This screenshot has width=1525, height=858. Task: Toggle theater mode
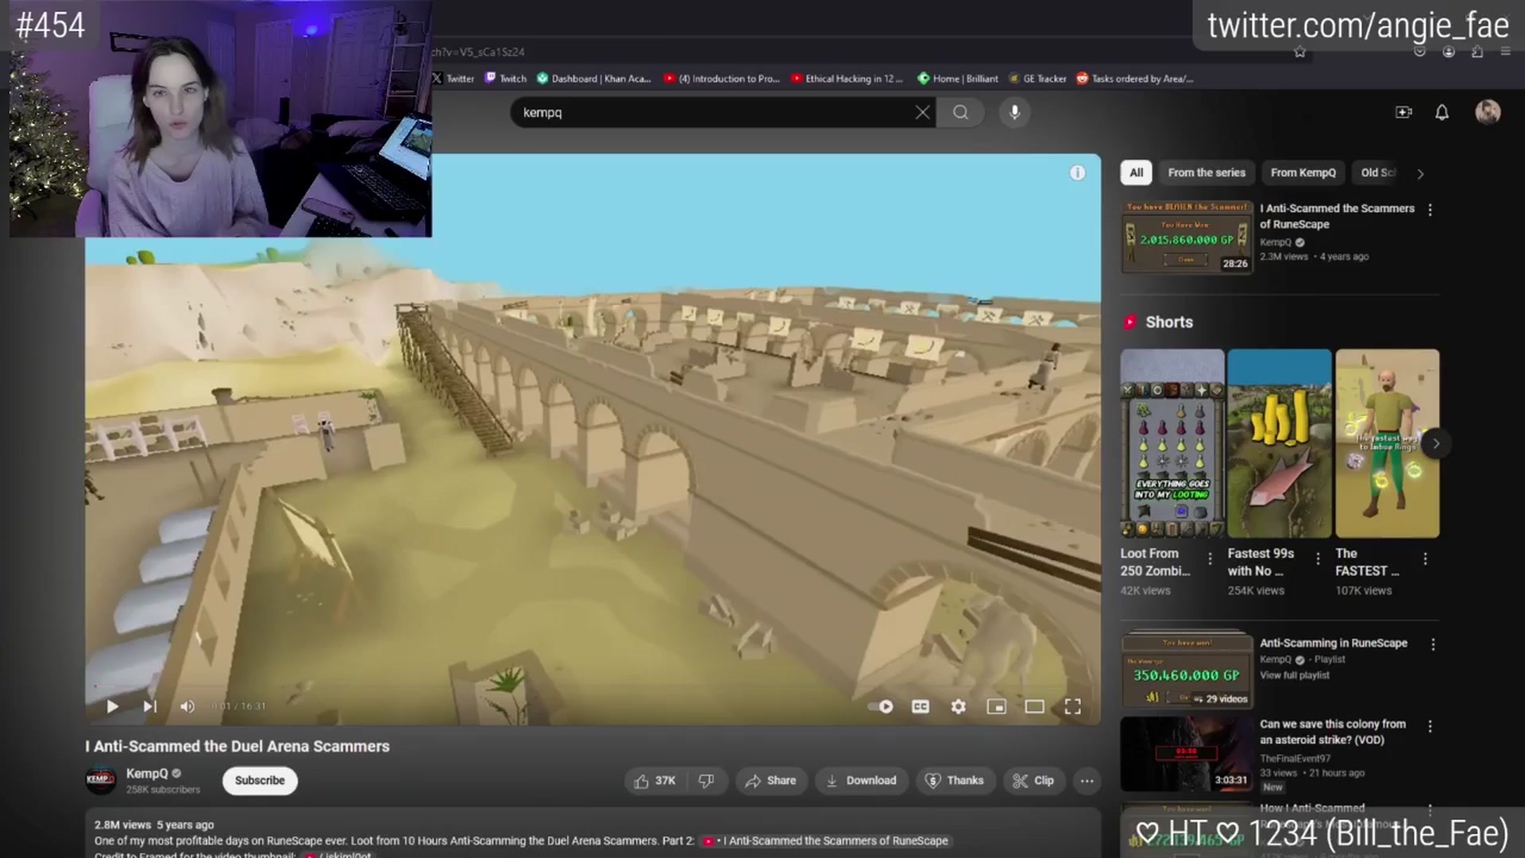click(1034, 706)
